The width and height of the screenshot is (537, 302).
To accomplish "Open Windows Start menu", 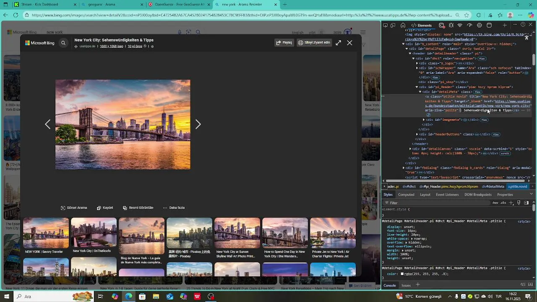I will click(6, 297).
